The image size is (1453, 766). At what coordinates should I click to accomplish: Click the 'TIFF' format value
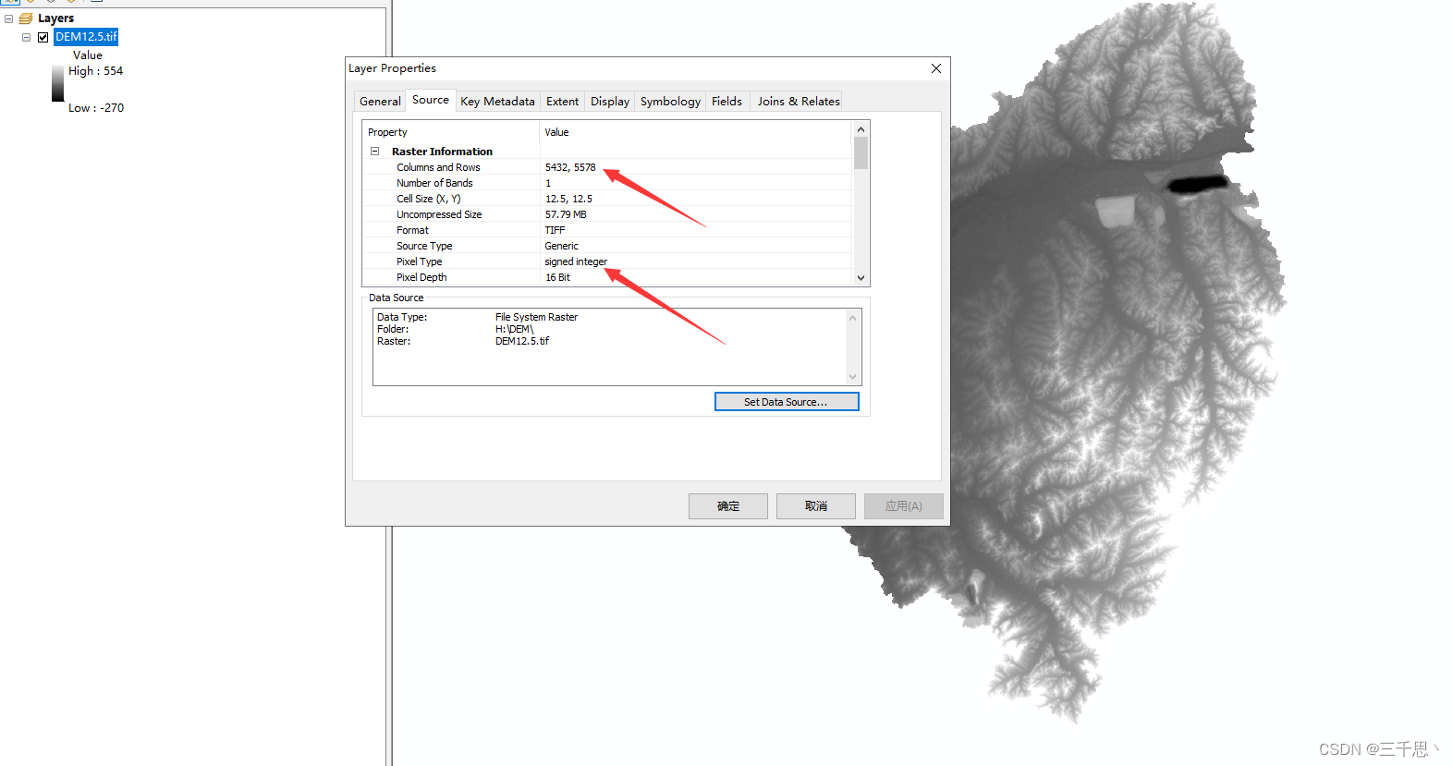coord(555,230)
